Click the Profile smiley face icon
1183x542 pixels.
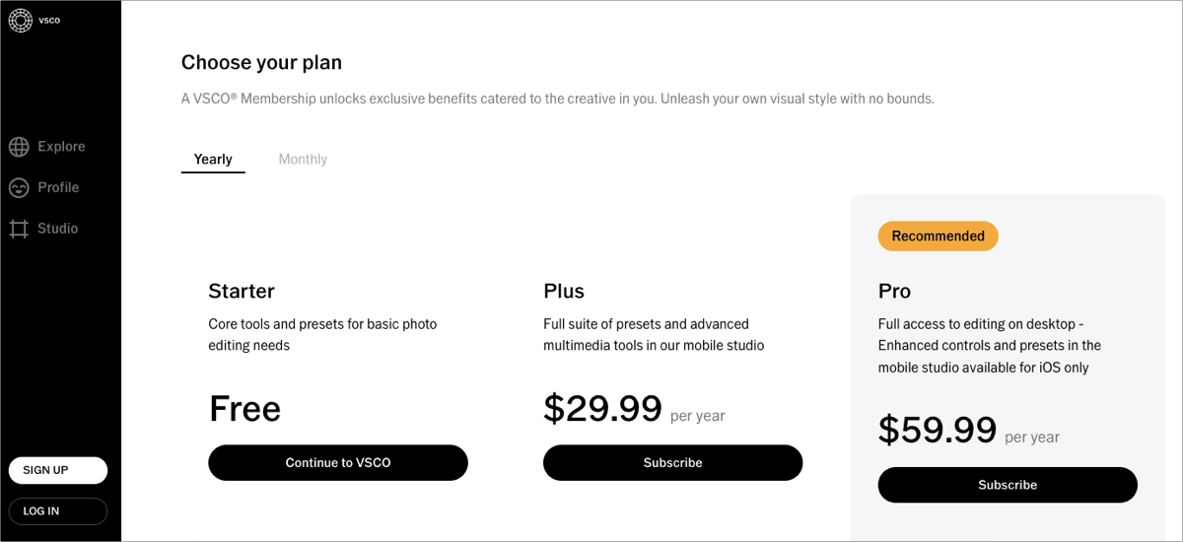[x=19, y=188]
